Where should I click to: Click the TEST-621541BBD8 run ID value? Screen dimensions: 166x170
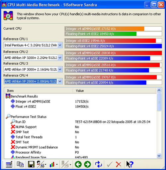coord(113,122)
